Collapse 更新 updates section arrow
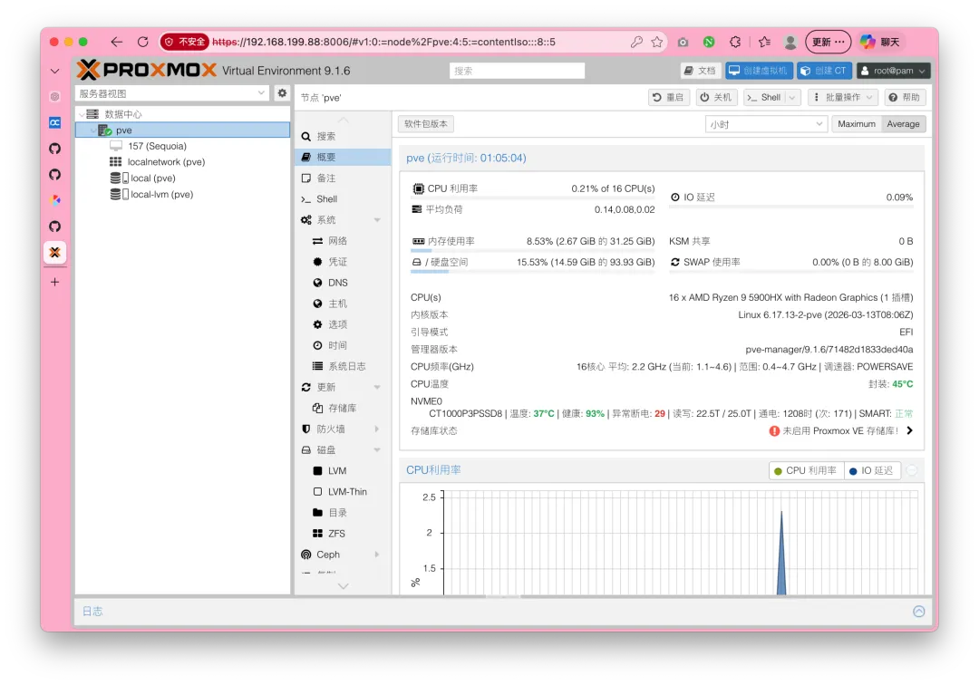 pos(377,387)
